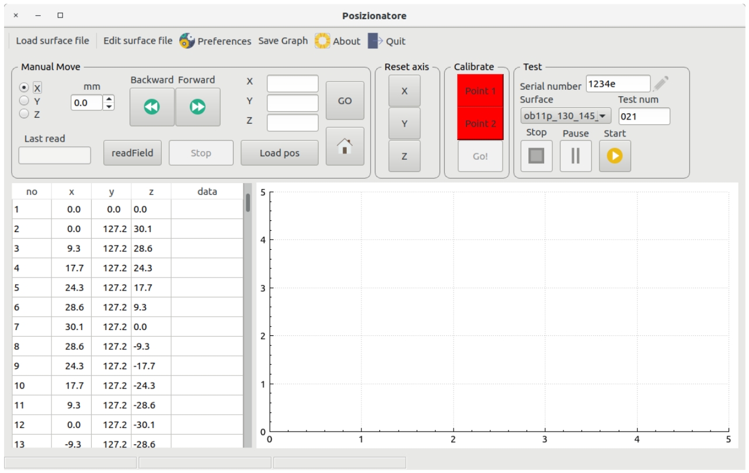This screenshot has height=473, width=749.
Task: Select the Y axis radio button
Action: tap(25, 101)
